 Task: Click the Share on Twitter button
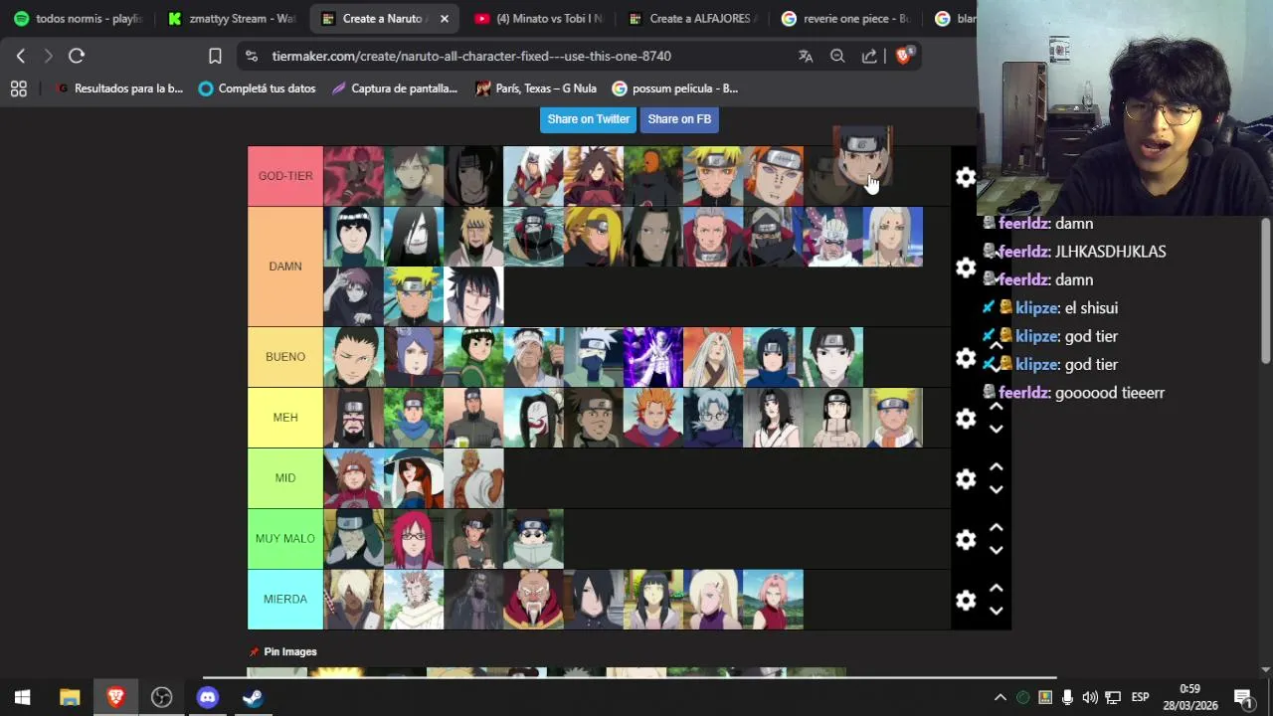click(589, 119)
